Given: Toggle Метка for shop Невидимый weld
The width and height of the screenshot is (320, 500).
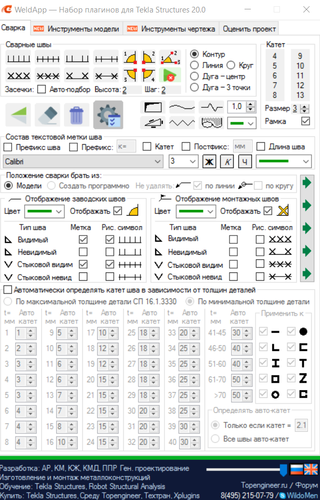Looking at the screenshot, I should pos(83,252).
